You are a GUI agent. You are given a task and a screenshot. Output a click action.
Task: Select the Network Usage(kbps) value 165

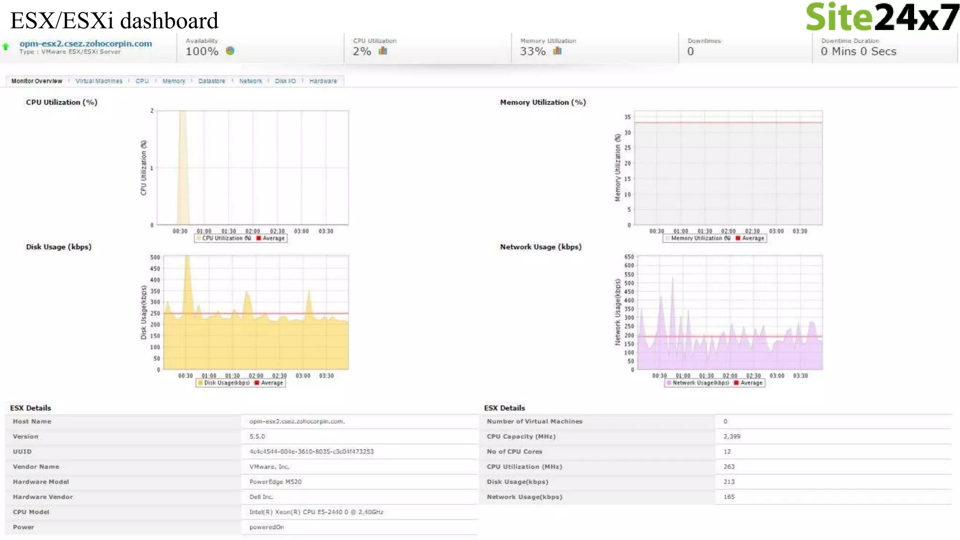pyautogui.click(x=729, y=497)
